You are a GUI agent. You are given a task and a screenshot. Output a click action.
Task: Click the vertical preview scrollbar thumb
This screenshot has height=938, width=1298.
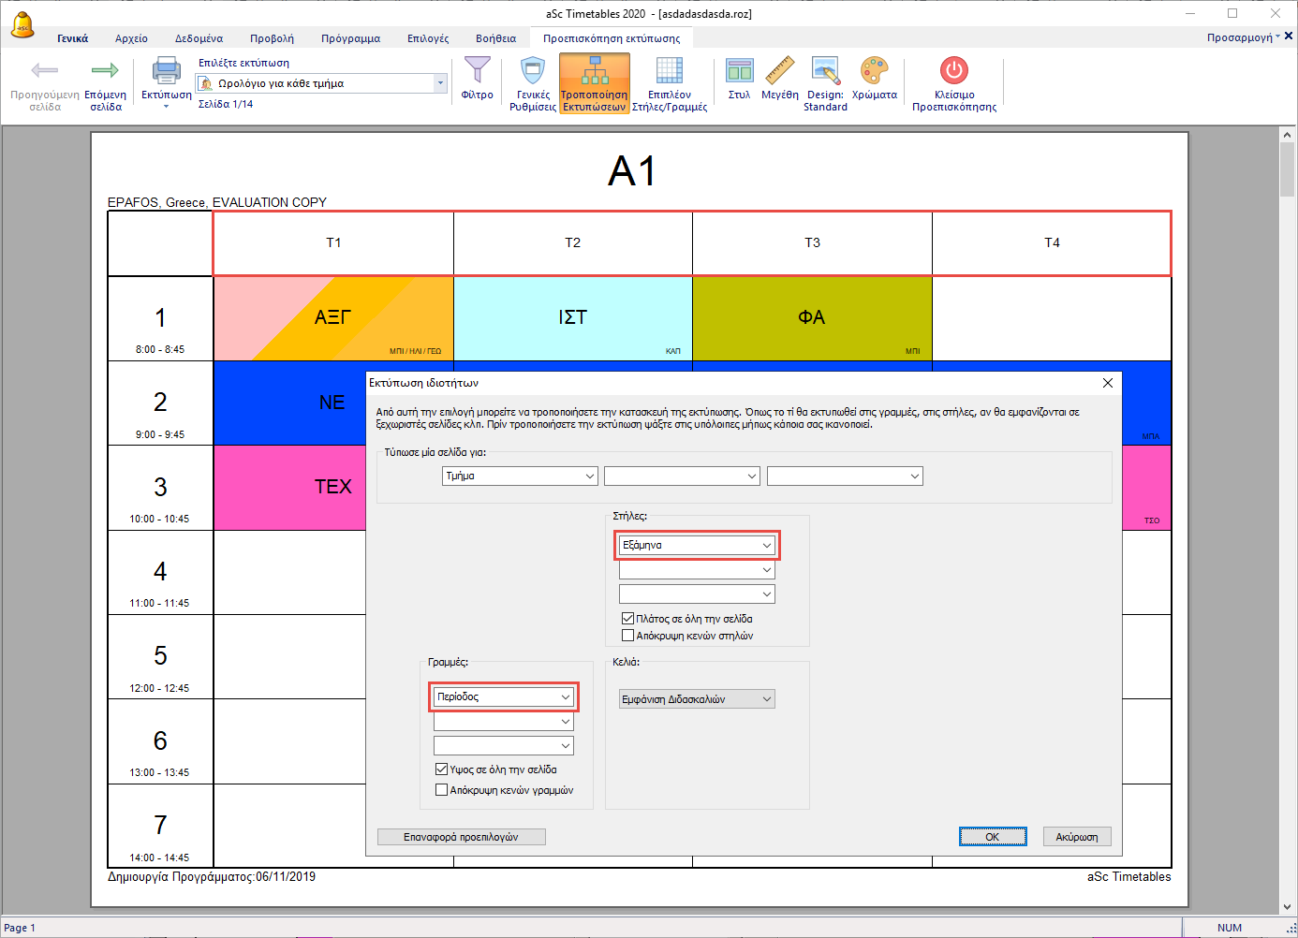pos(1287,169)
